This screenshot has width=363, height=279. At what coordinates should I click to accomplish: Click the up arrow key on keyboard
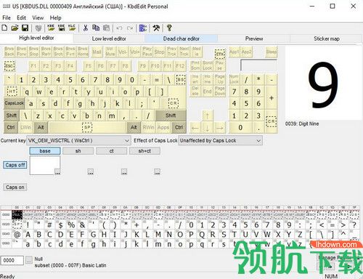click(207, 116)
